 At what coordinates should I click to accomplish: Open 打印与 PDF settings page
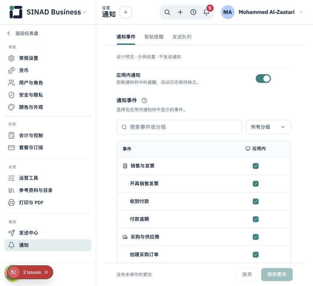pyautogui.click(x=48, y=202)
